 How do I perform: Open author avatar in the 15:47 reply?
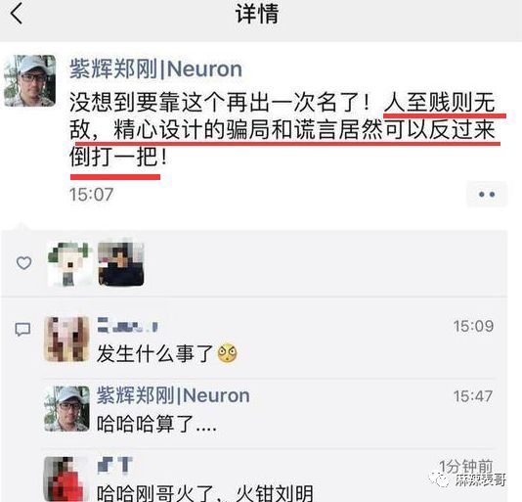click(x=66, y=409)
